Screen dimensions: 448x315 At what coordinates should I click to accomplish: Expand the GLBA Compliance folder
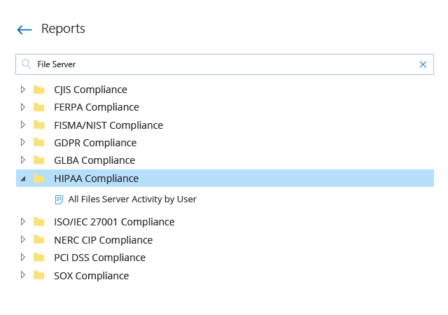click(x=23, y=160)
